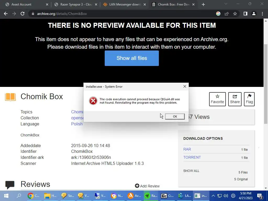268x201 pixels.
Task: Open taskbar search
Action: (x=19, y=196)
